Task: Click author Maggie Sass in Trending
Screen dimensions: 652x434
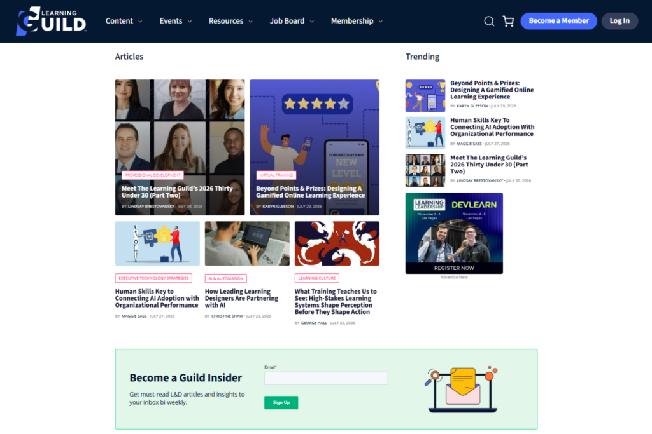Action: [x=469, y=144]
